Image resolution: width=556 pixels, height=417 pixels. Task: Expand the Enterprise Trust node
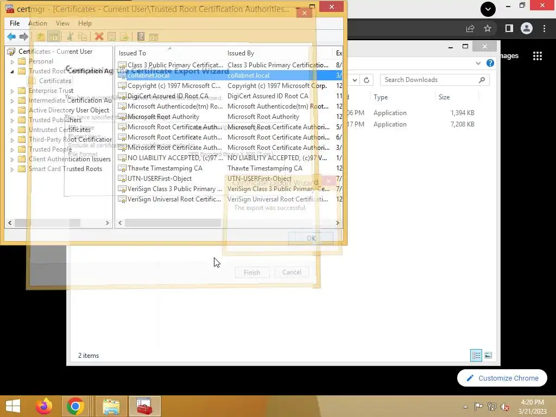(x=12, y=91)
